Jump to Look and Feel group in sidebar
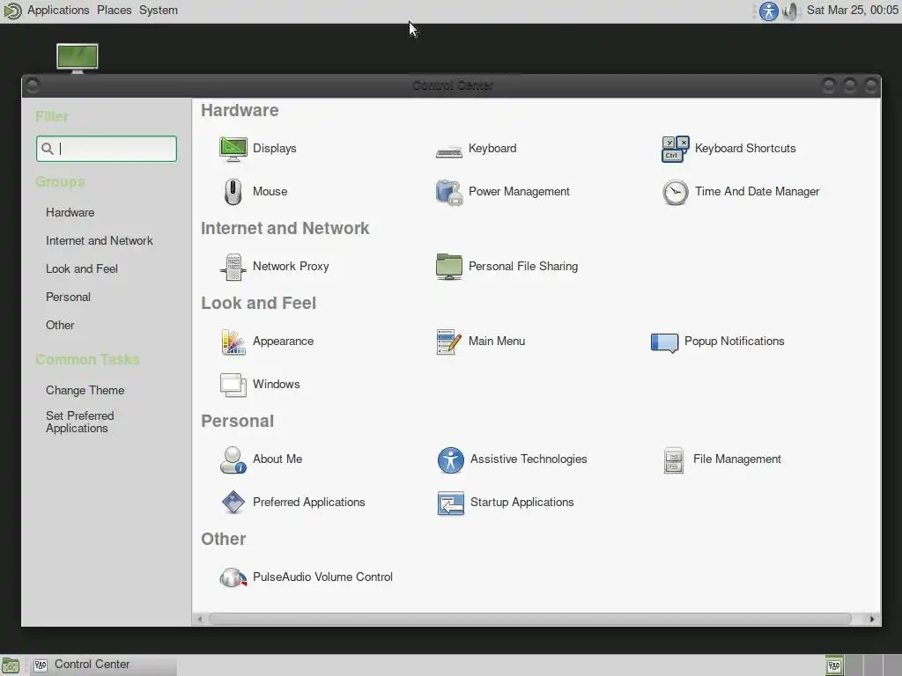 [x=82, y=269]
